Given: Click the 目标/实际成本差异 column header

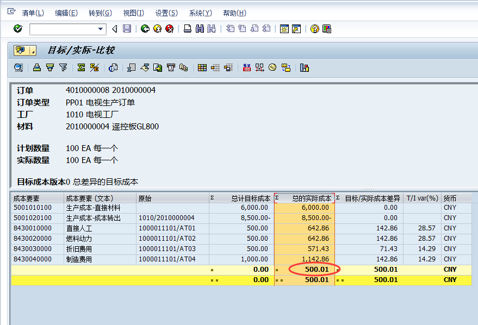Looking at the screenshot, I should [x=369, y=198].
